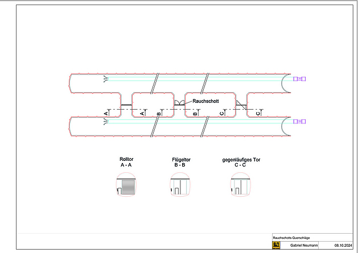
Task: Click the yellow company logo in title block
Action: (276, 245)
